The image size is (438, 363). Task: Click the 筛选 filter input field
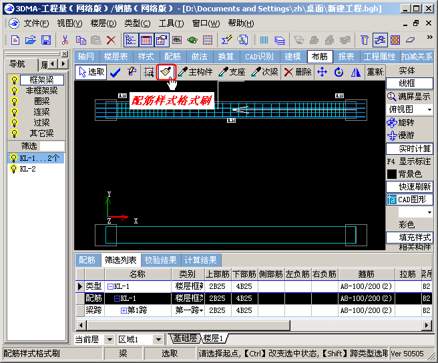(52, 146)
